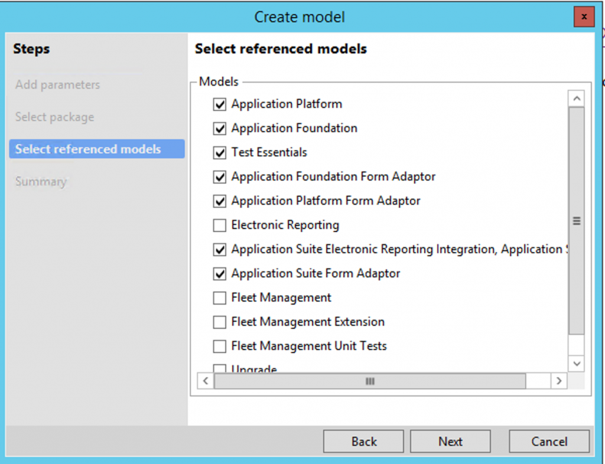Image resolution: width=605 pixels, height=464 pixels.
Task: Open the Select package step
Action: coord(56,117)
